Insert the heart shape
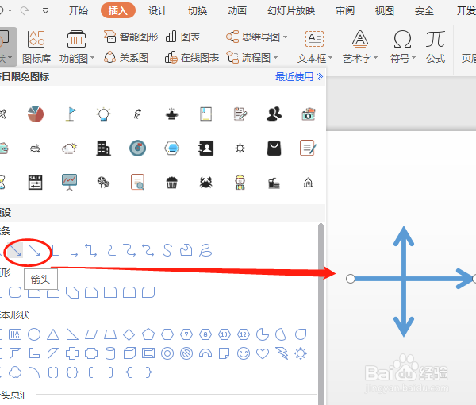The width and height of the screenshot is (476, 405). point(263,353)
